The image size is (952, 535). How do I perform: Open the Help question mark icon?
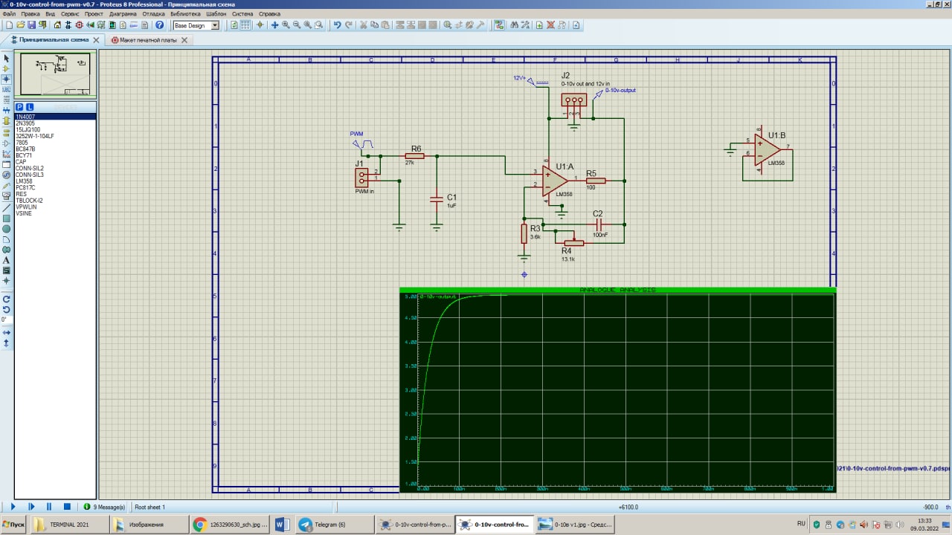click(159, 25)
